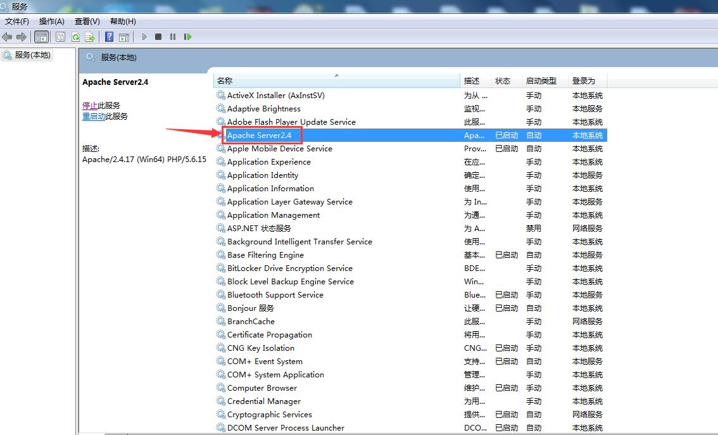Open the 帮助(H) menu
The height and width of the screenshot is (435, 718).
(x=123, y=21)
